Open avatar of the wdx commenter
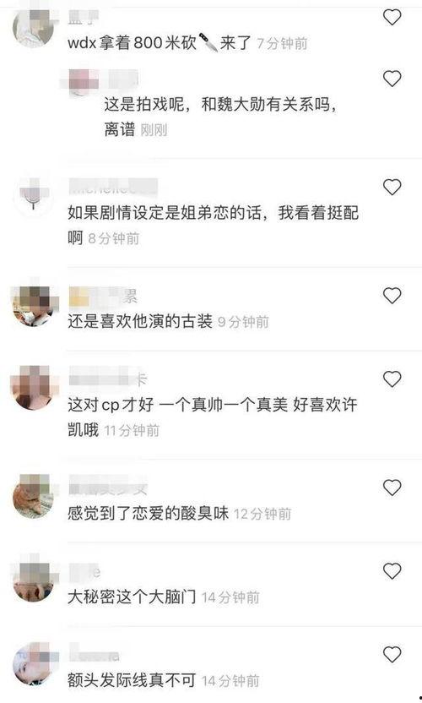 (x=34, y=26)
